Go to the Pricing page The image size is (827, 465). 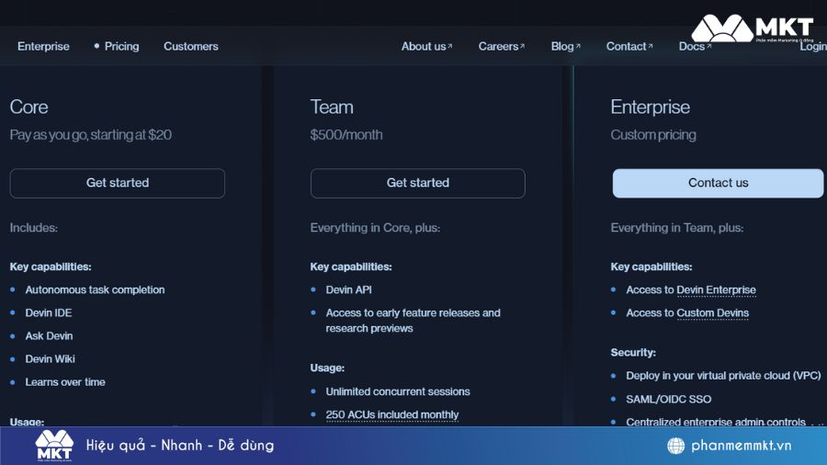click(x=121, y=46)
